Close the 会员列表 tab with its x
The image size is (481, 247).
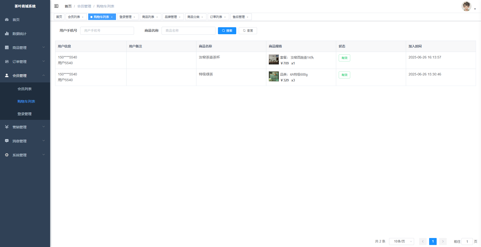pyautogui.click(x=83, y=17)
